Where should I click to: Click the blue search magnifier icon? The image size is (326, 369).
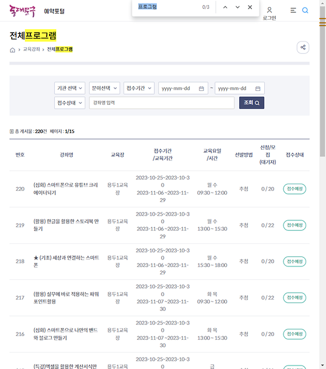pos(305,10)
